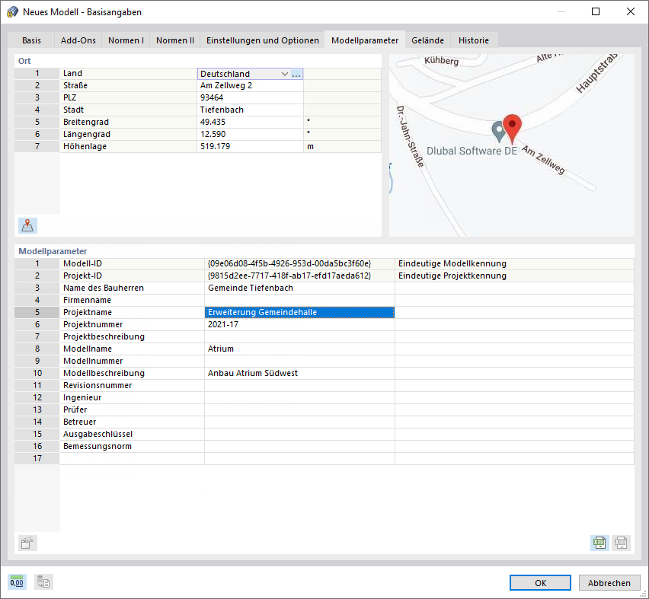Switch to the Historie tab
Image resolution: width=649 pixels, height=599 pixels.
473,40
